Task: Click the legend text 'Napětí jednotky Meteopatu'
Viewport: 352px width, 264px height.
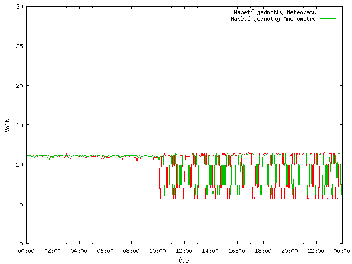Action: click(275, 12)
